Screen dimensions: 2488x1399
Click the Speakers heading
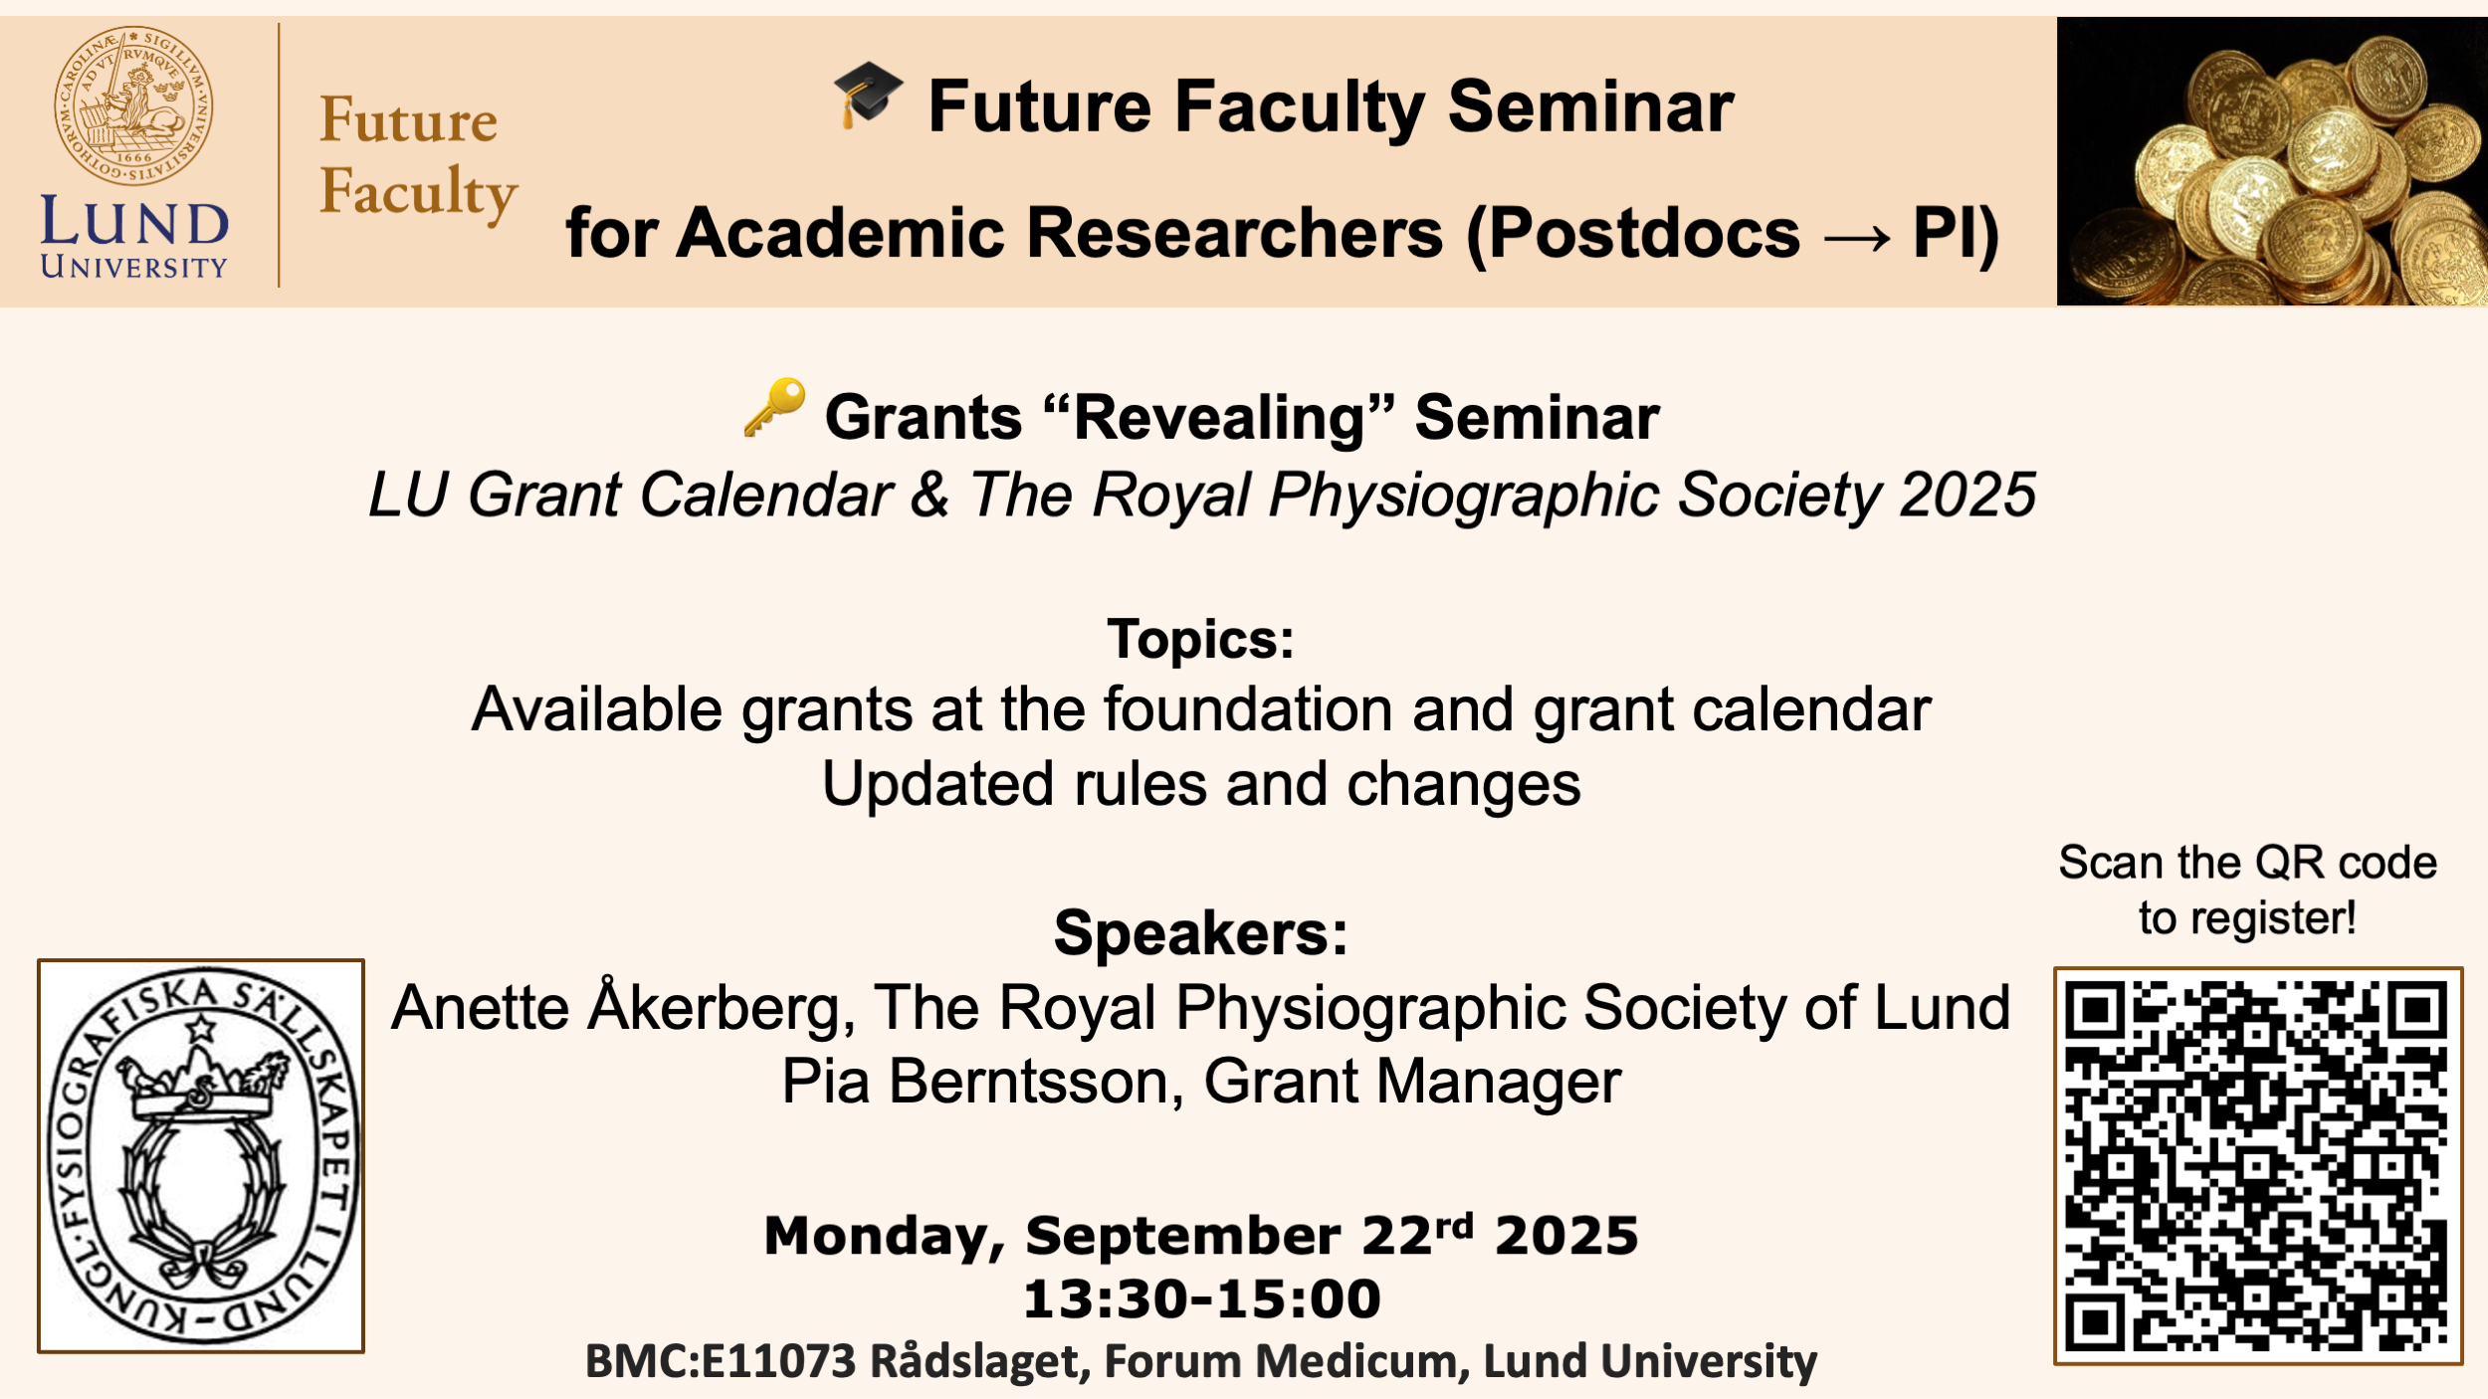pyautogui.click(x=1200, y=932)
